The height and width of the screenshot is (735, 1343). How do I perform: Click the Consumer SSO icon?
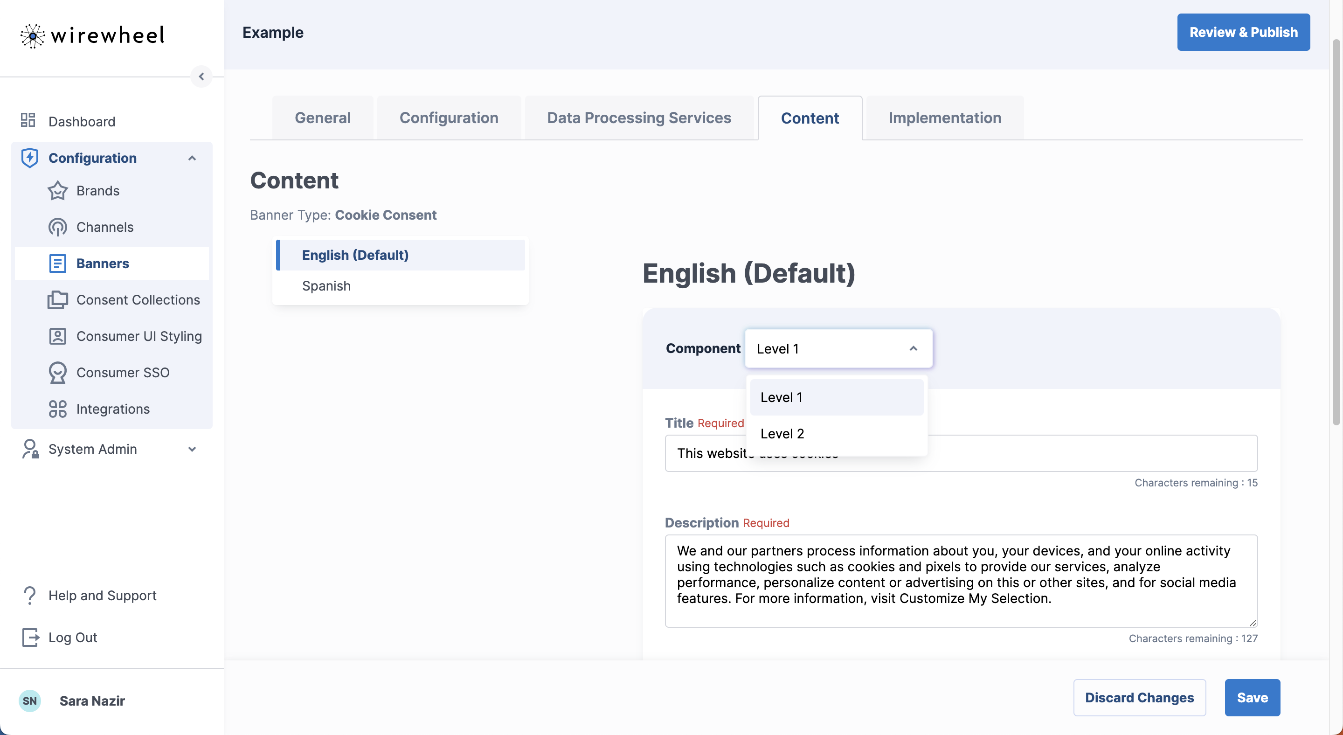(x=57, y=373)
